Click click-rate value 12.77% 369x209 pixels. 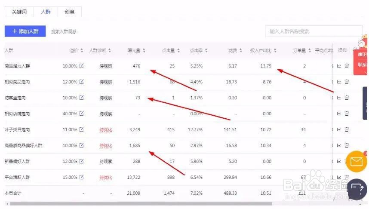(x=195, y=130)
